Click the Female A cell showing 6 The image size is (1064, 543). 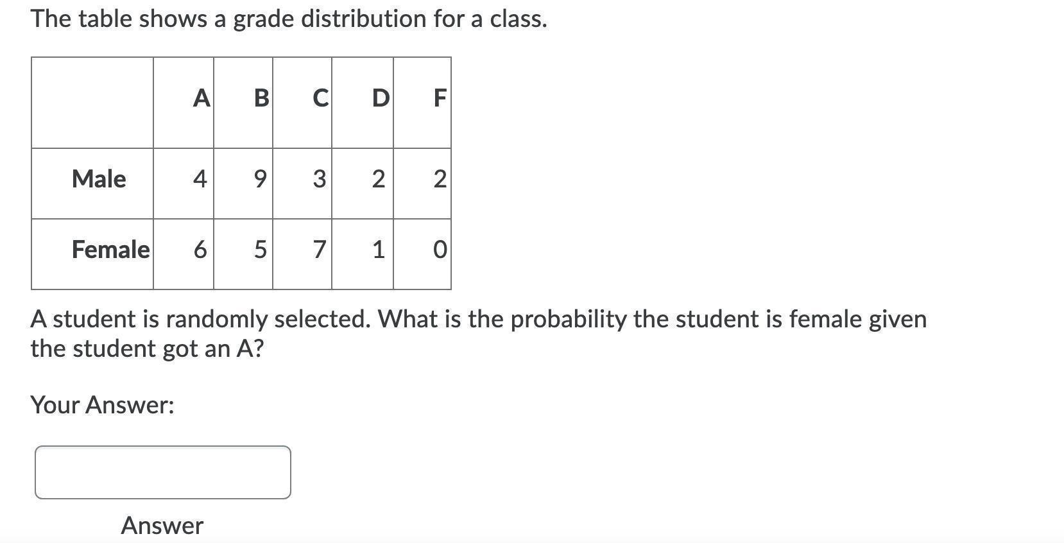point(184,254)
